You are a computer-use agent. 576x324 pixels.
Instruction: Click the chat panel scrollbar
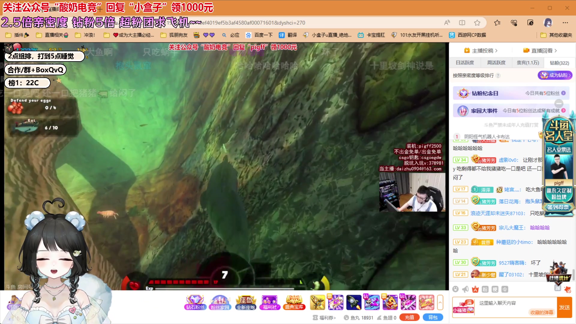coord(574,274)
